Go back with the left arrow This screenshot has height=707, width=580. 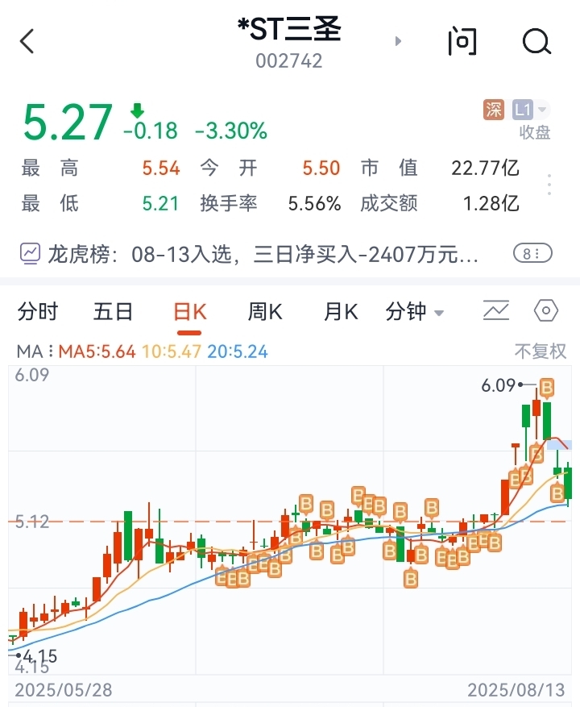tap(27, 41)
